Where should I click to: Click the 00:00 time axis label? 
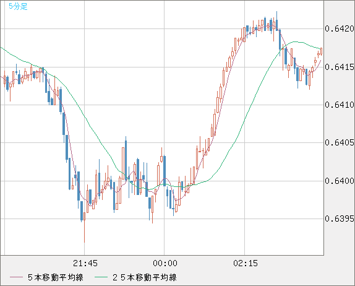(x=165, y=263)
